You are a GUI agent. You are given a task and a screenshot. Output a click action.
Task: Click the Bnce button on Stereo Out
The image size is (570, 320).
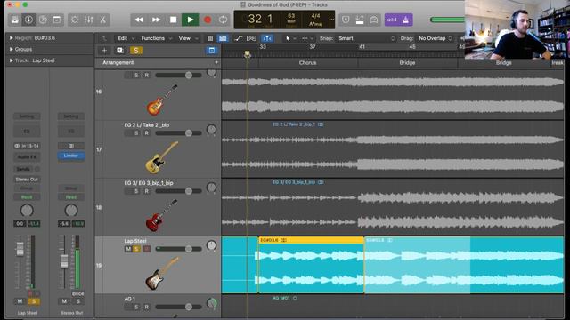[77, 293]
